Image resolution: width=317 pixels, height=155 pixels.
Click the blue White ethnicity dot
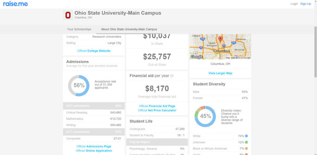[246, 136]
